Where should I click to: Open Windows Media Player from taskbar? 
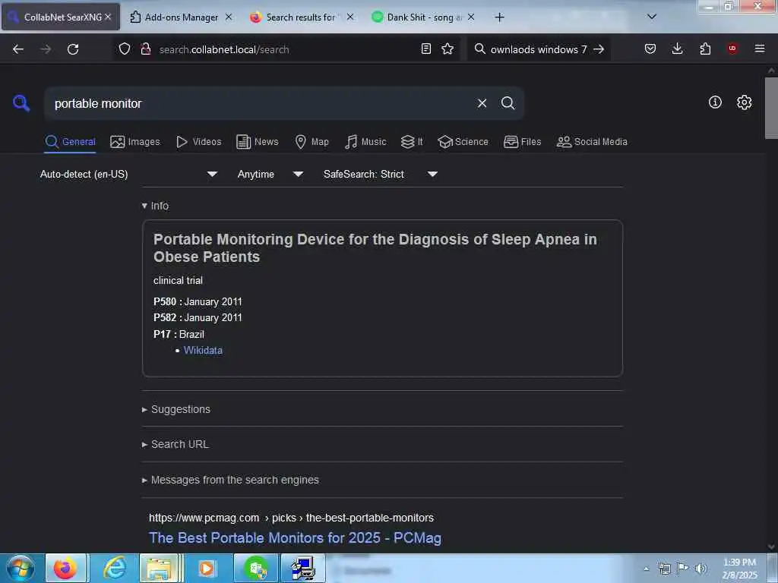(x=207, y=569)
